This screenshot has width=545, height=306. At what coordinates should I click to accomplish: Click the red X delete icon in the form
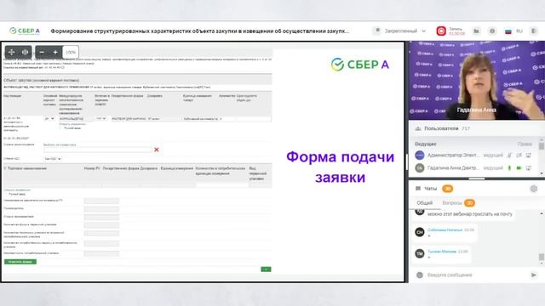pos(157,150)
